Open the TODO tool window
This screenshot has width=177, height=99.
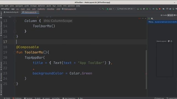[7, 98]
